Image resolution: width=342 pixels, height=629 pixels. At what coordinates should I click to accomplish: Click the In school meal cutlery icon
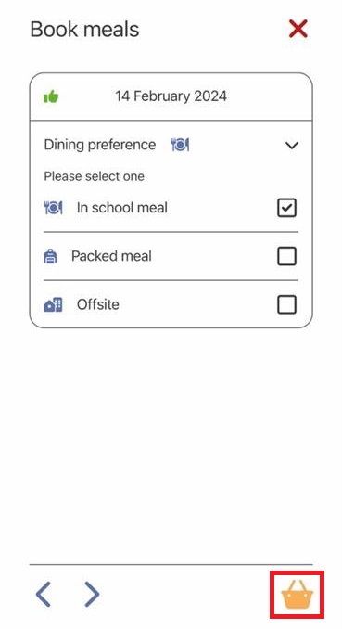pos(53,208)
